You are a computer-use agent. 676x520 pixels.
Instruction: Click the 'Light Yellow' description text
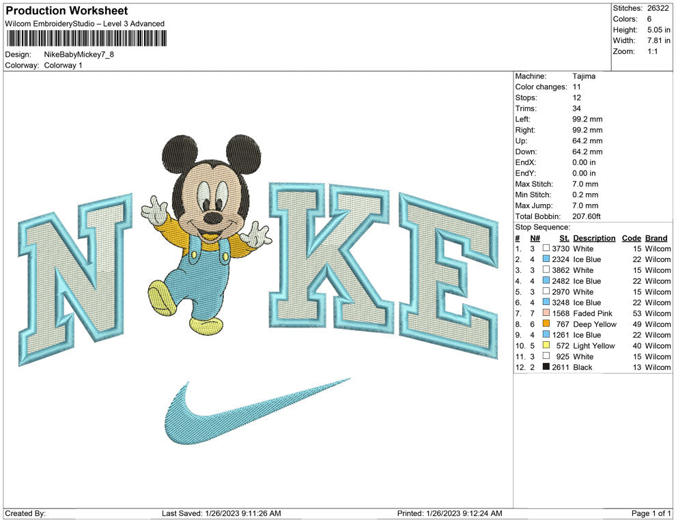point(594,345)
